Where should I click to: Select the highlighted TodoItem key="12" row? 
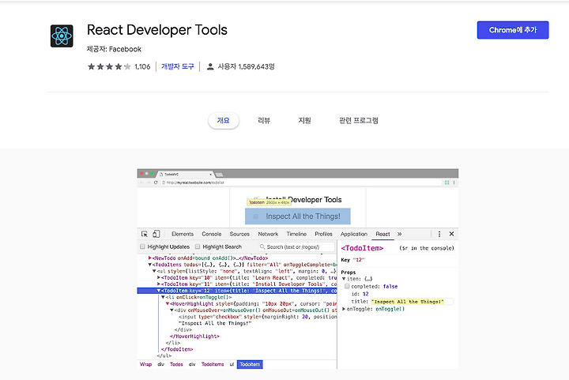point(237,291)
